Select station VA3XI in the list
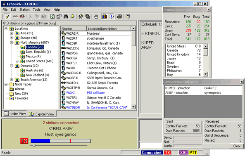The height and width of the screenshot is (156, 245). [x=70, y=93]
